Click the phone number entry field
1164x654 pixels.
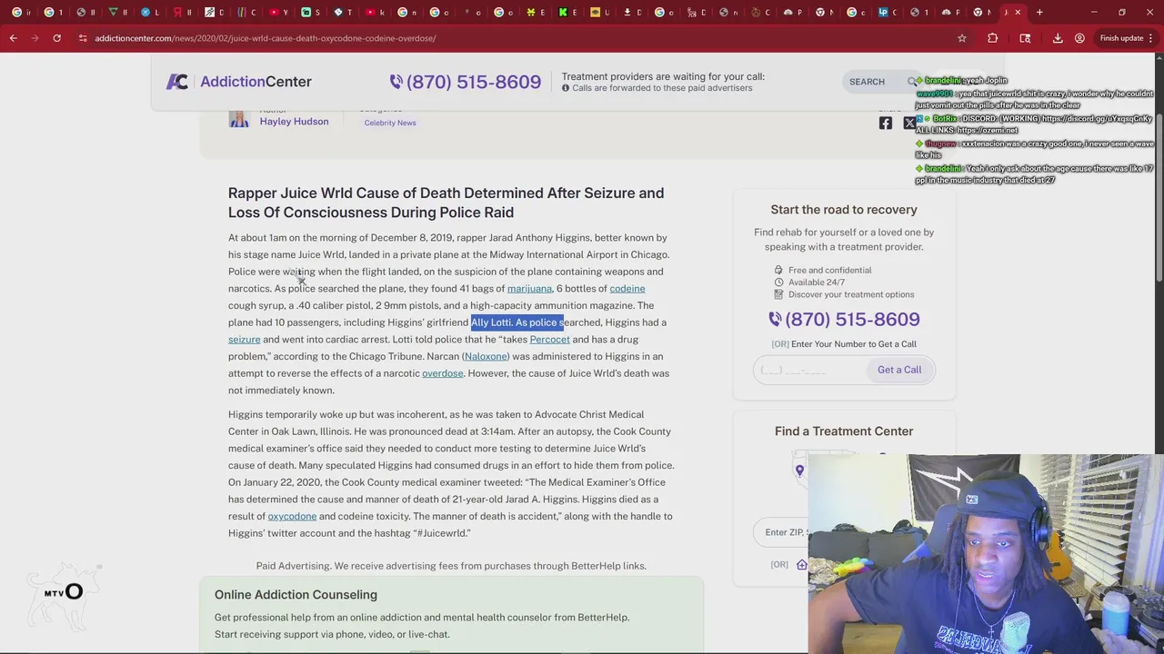tap(808, 370)
